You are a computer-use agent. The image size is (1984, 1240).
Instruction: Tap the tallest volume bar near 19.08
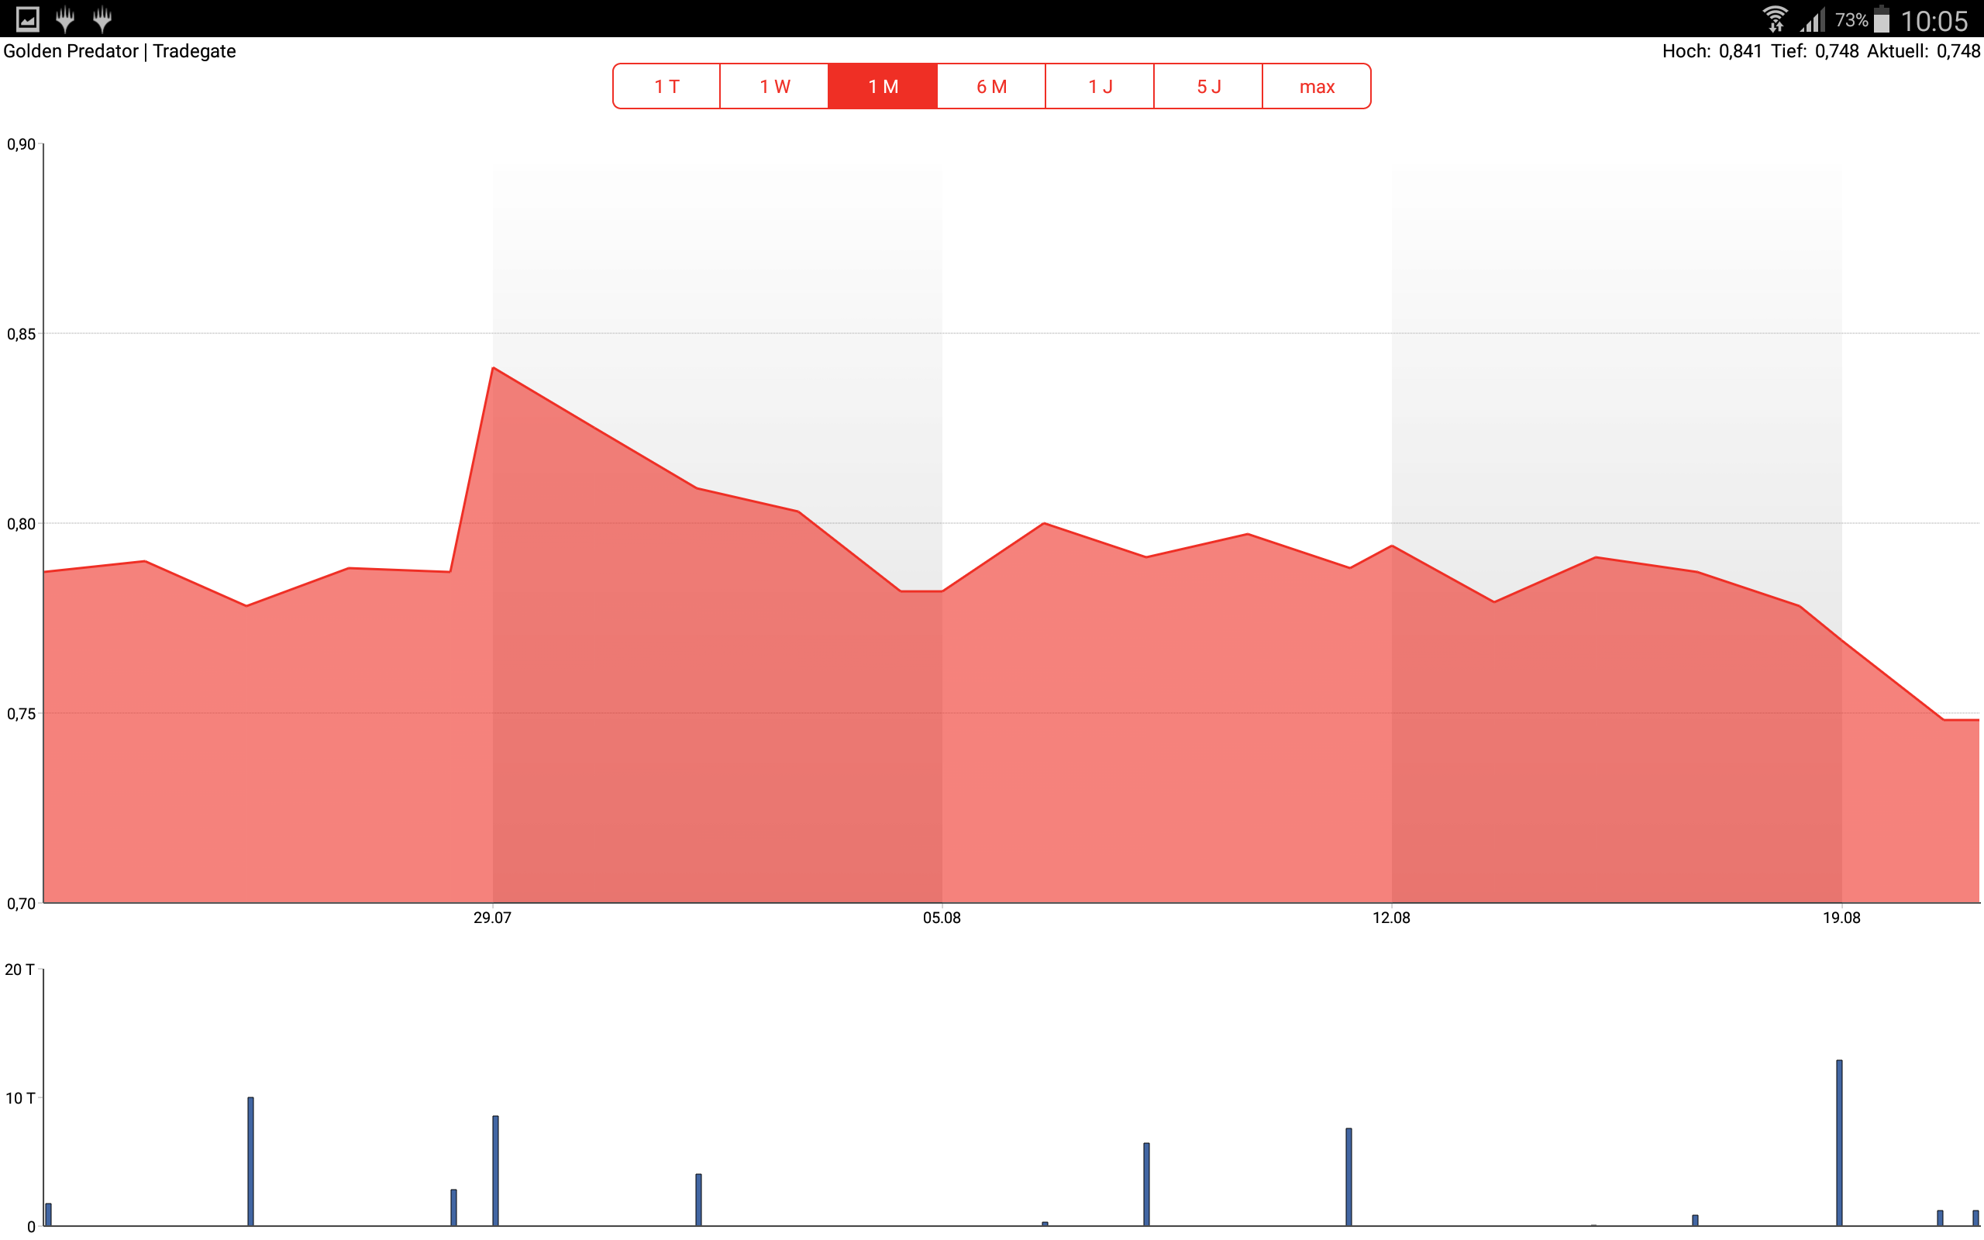point(1839,1142)
